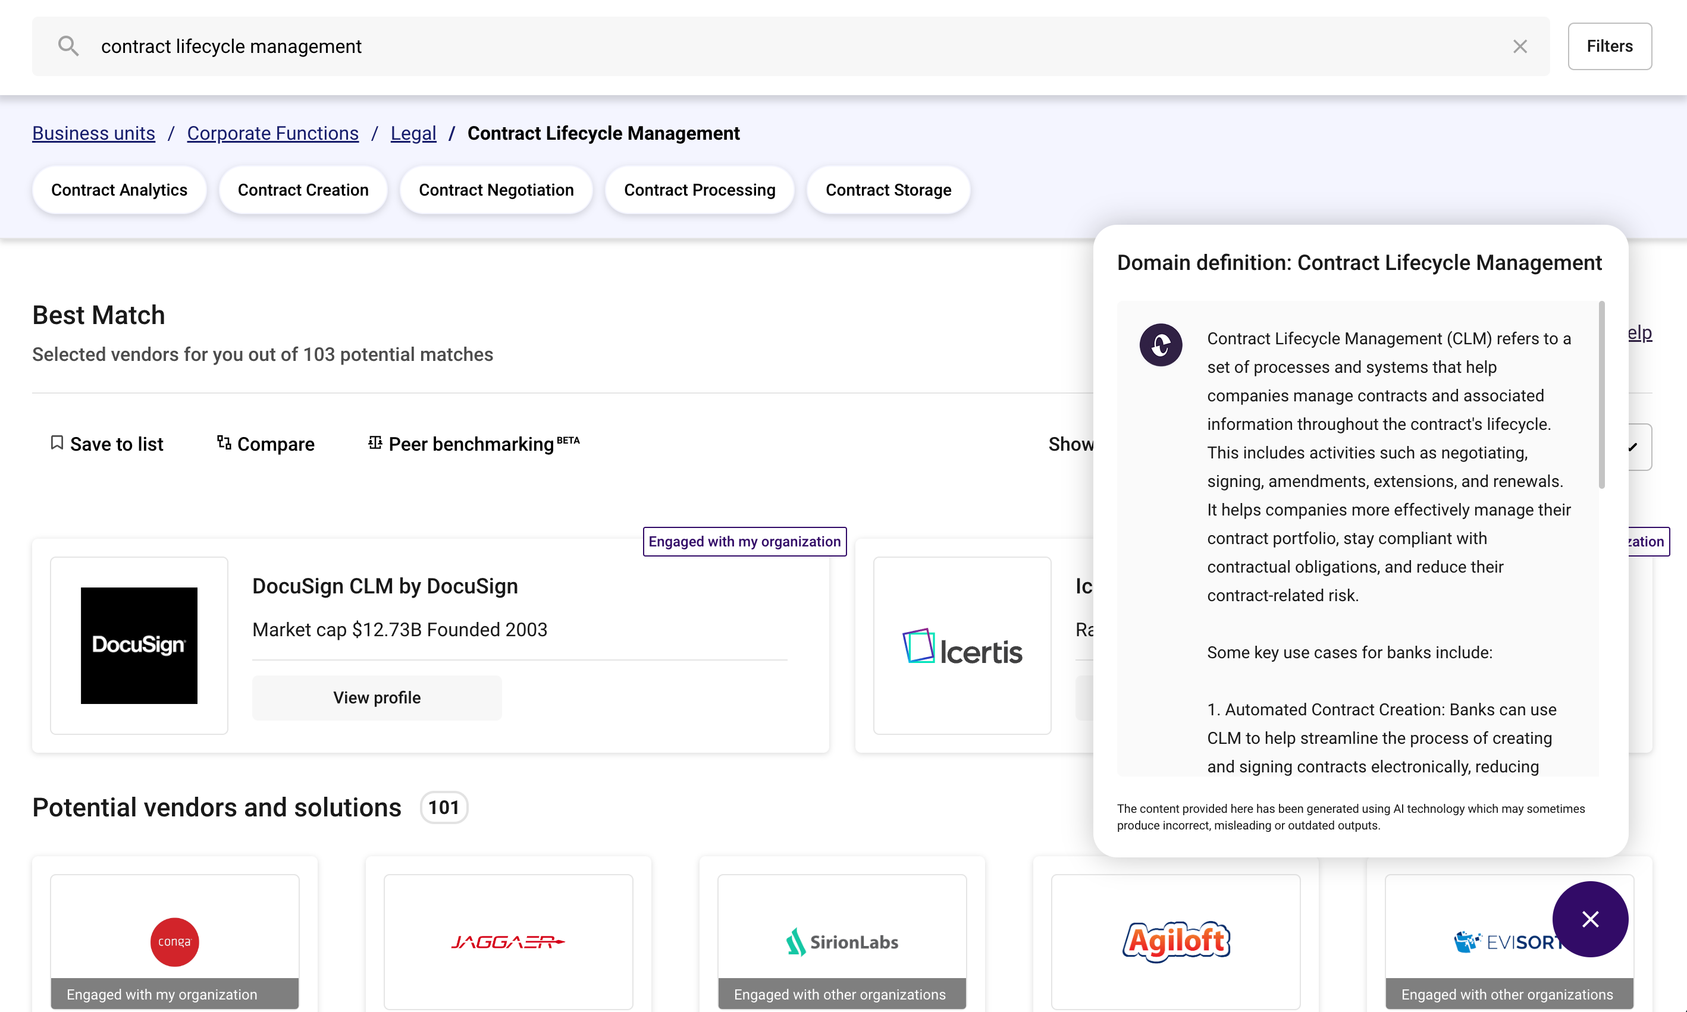Click the bookmark icon beside Save to list

(x=57, y=443)
